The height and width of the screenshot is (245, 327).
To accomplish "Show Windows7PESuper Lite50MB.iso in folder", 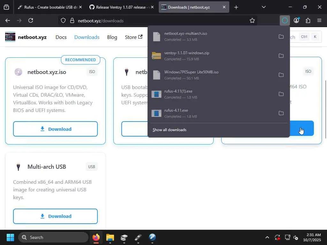I will [281, 75].
